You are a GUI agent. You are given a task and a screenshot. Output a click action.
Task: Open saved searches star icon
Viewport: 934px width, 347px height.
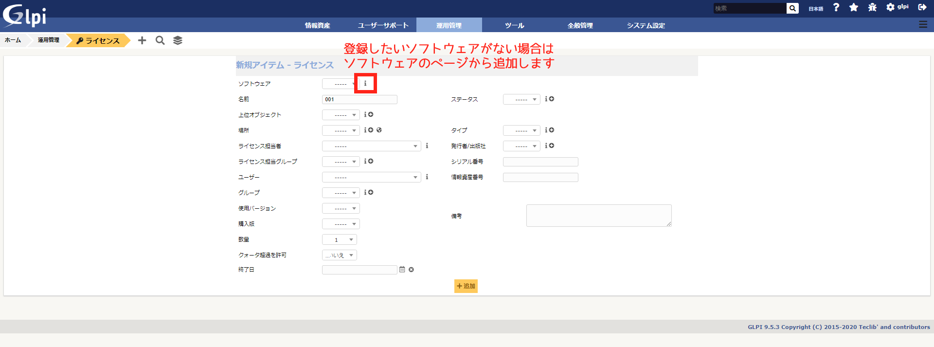click(x=854, y=7)
